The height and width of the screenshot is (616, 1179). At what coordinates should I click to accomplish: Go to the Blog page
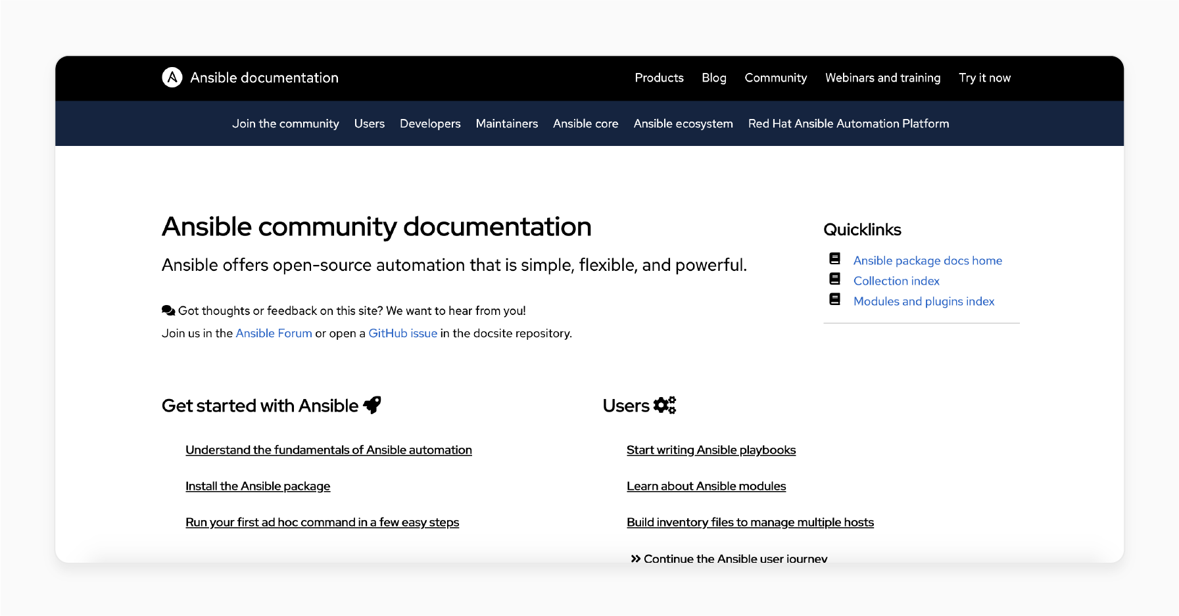pyautogui.click(x=714, y=78)
